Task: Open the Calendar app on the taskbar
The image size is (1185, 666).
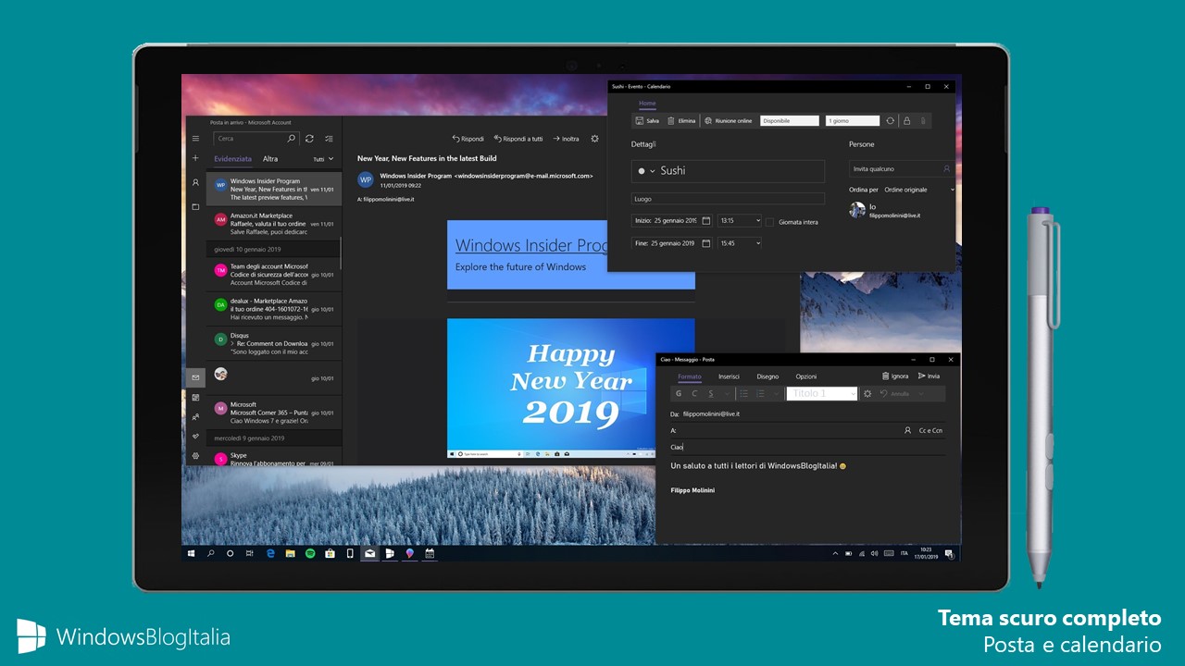Action: coord(430,553)
